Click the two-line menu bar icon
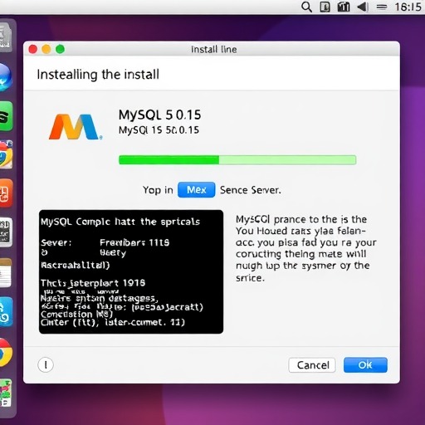The width and height of the screenshot is (425, 425). 382,7
